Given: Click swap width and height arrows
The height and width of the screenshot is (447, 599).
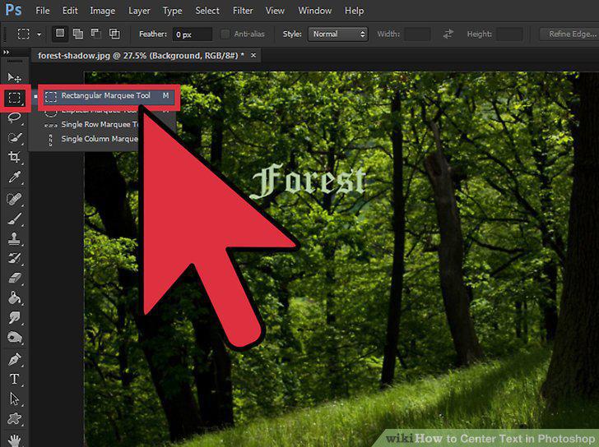Looking at the screenshot, I should (448, 34).
